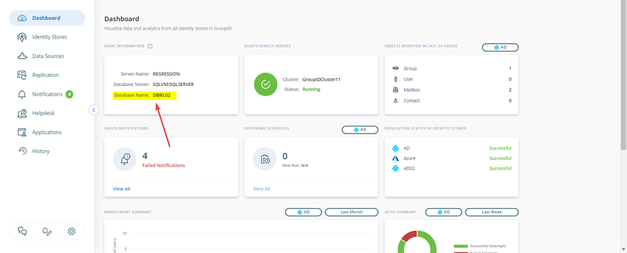Click the Applications icon in sidebar

point(22,132)
